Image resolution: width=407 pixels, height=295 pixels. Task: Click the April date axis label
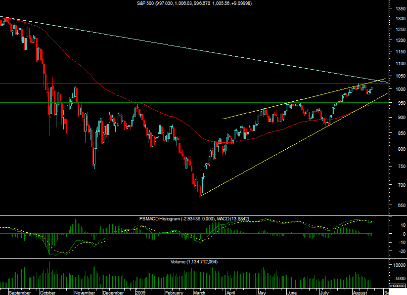[x=230, y=293]
